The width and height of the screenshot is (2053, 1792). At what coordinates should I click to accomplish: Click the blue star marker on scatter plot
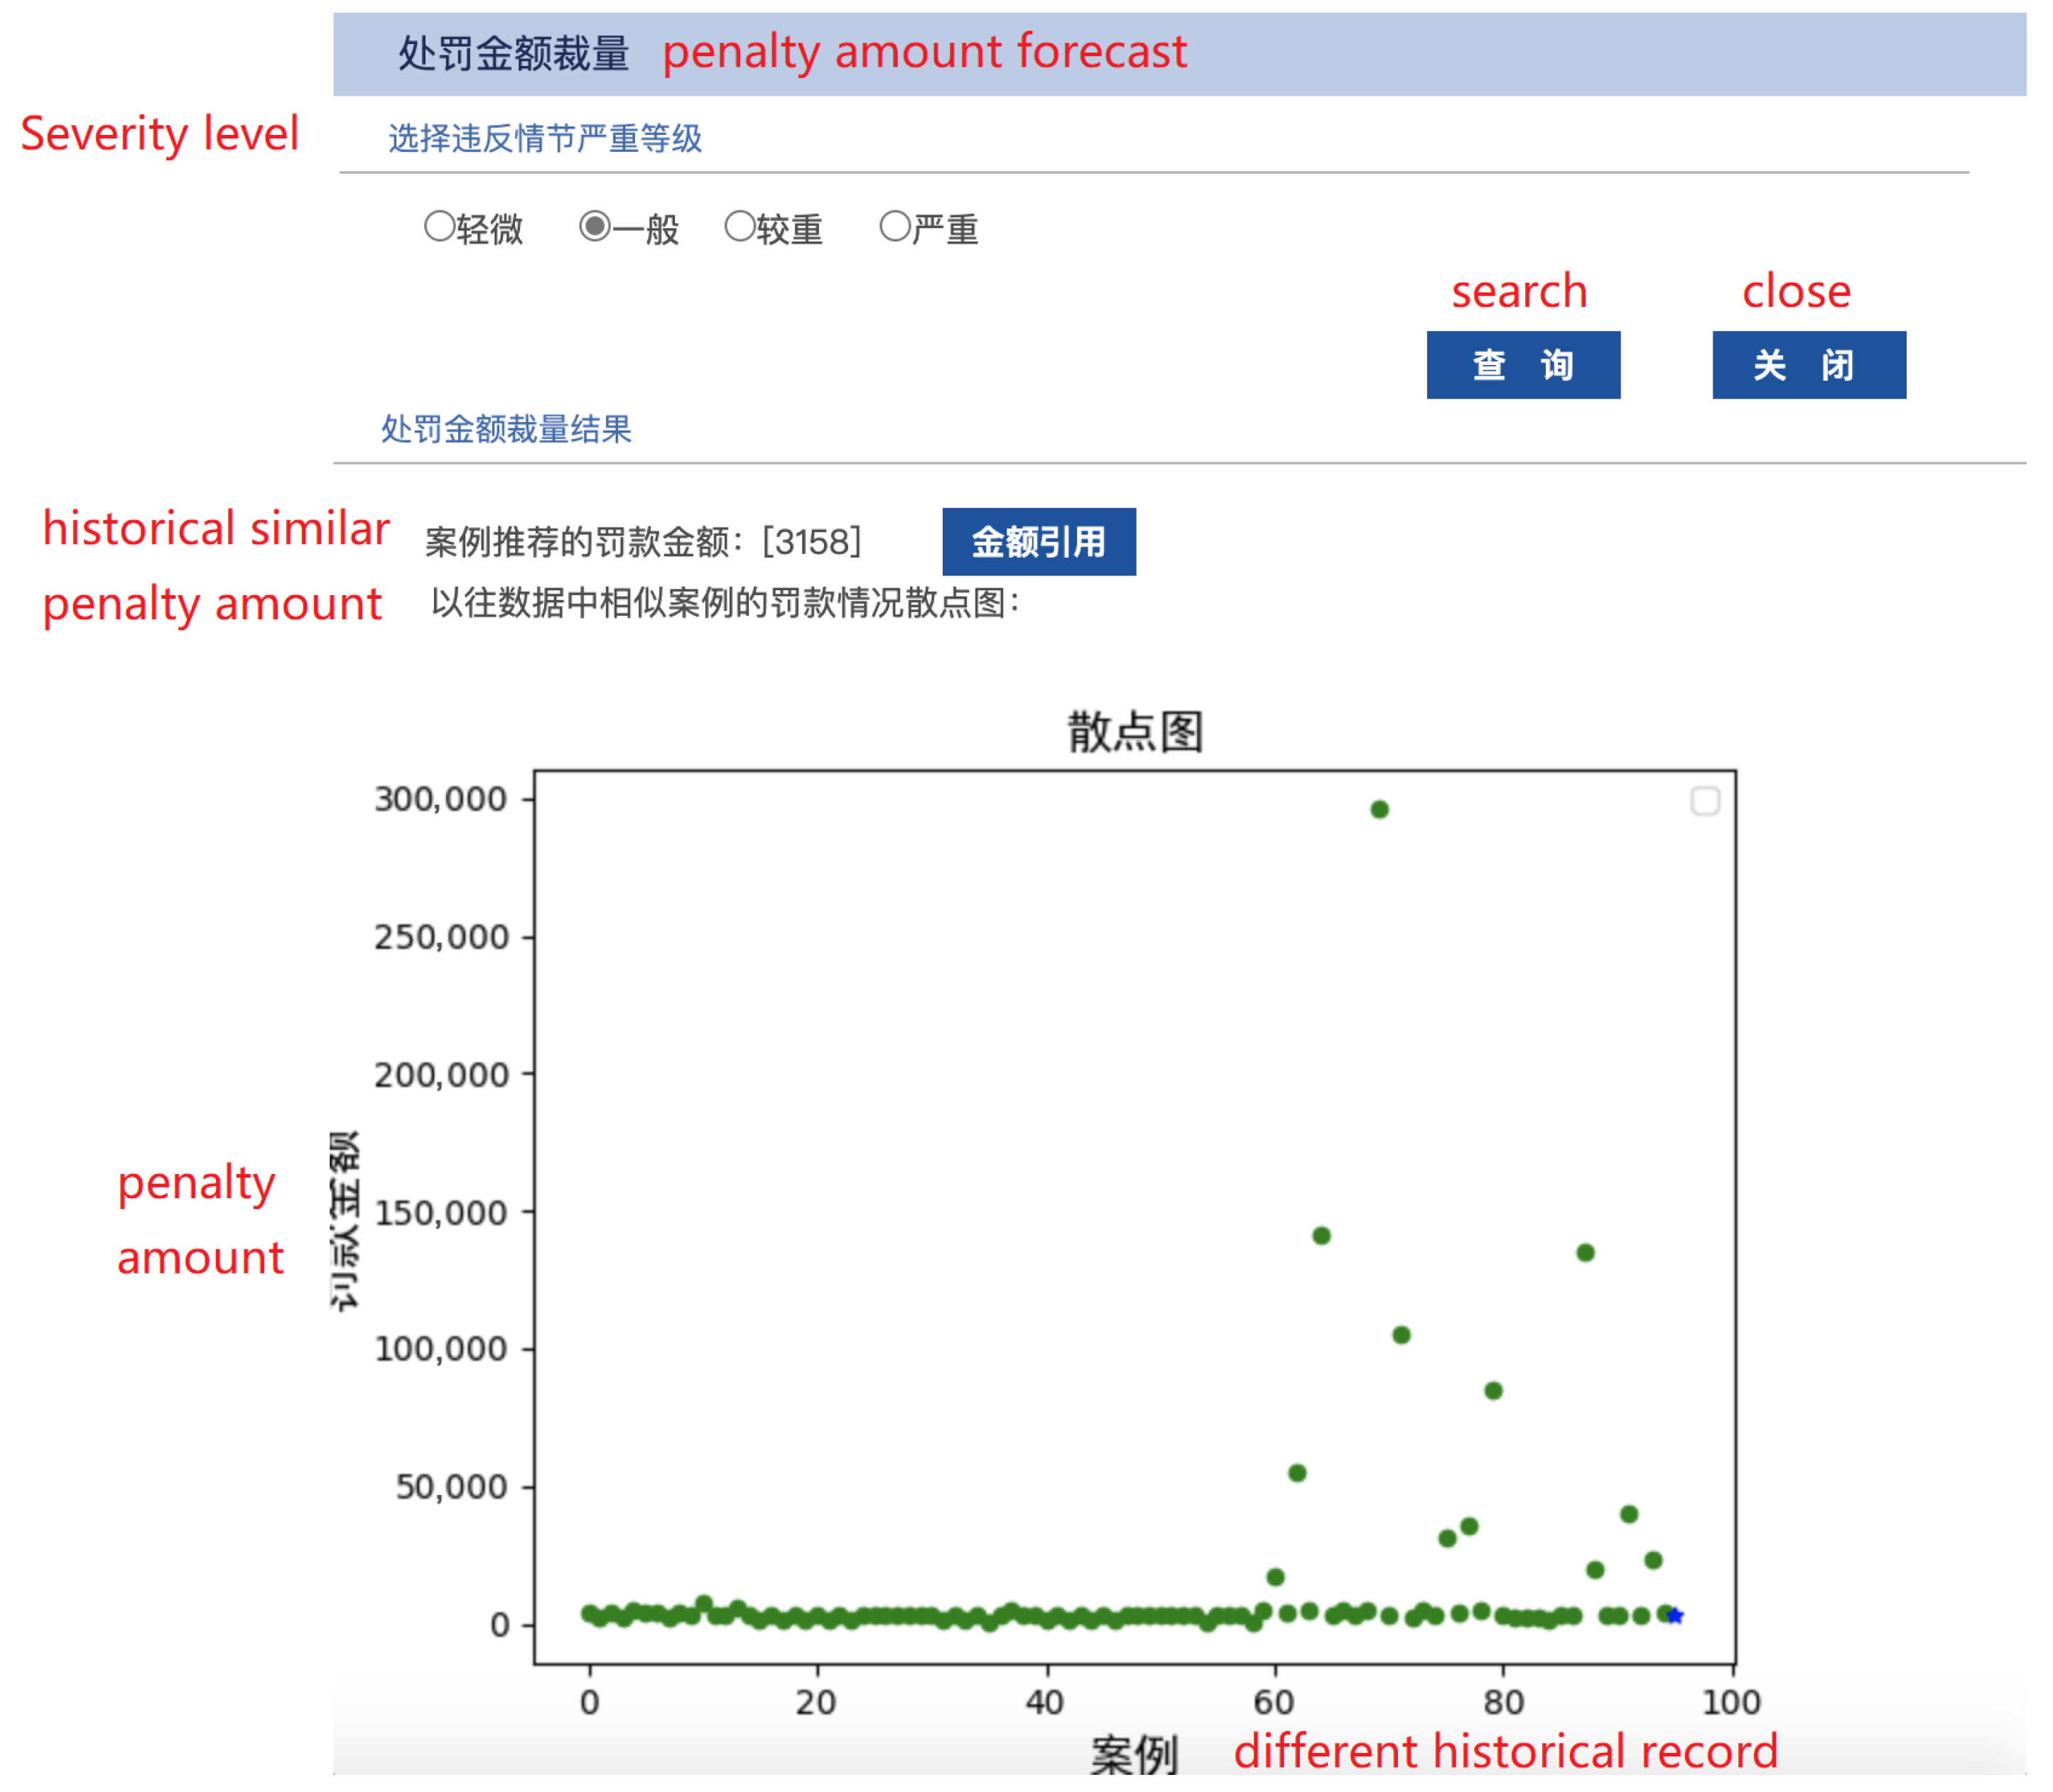click(x=1676, y=1616)
